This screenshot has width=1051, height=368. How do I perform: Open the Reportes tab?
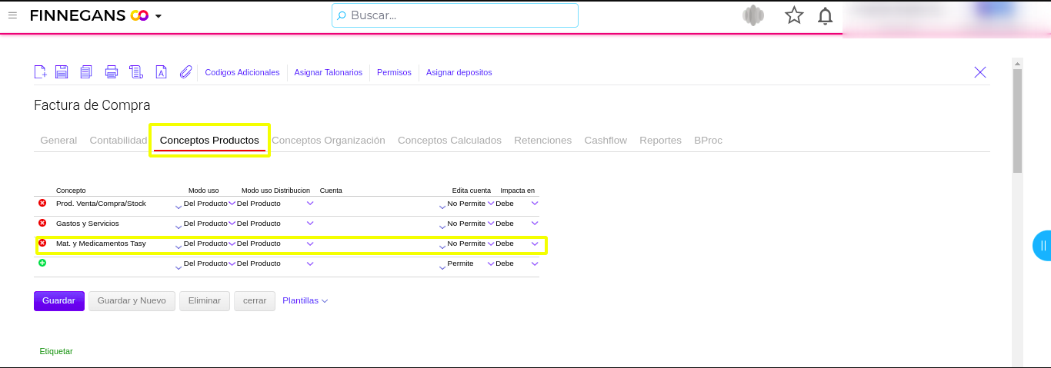tap(661, 141)
